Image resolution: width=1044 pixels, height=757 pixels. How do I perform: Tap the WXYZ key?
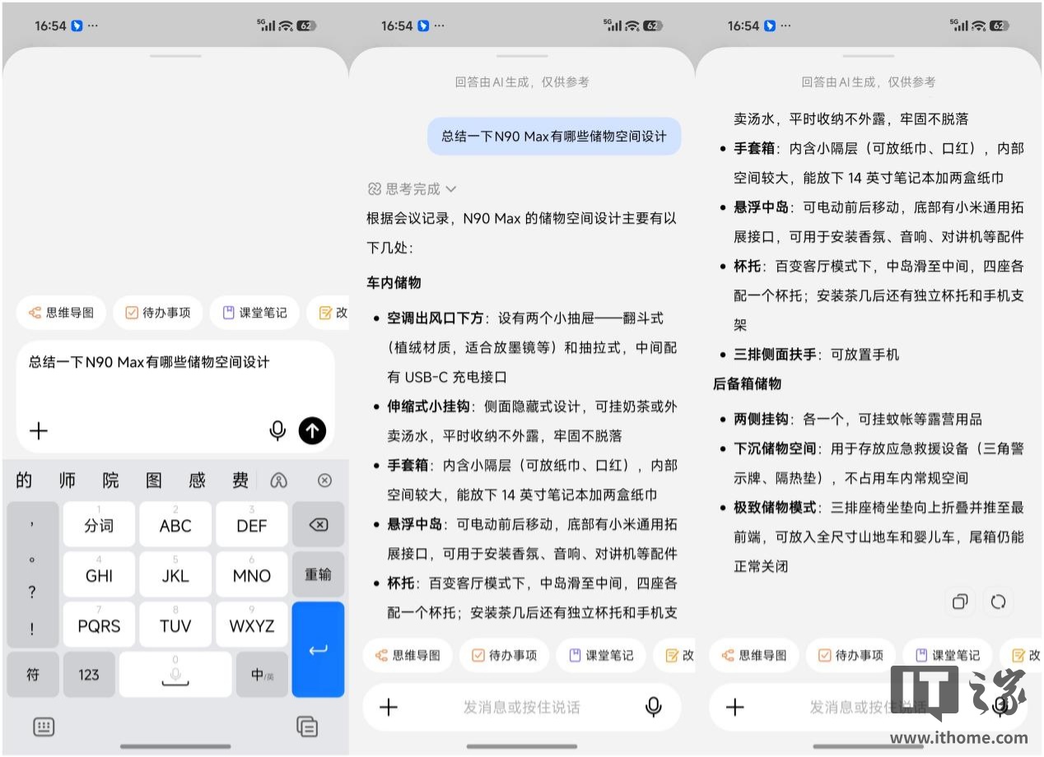tap(252, 625)
